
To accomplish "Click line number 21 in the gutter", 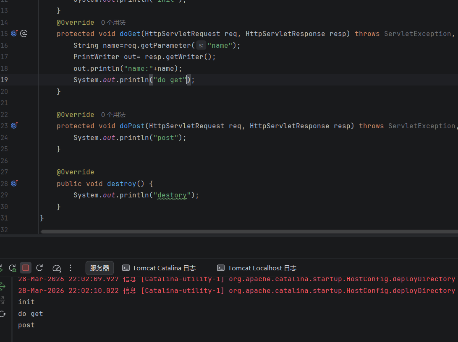I will pyautogui.click(x=4, y=103).
